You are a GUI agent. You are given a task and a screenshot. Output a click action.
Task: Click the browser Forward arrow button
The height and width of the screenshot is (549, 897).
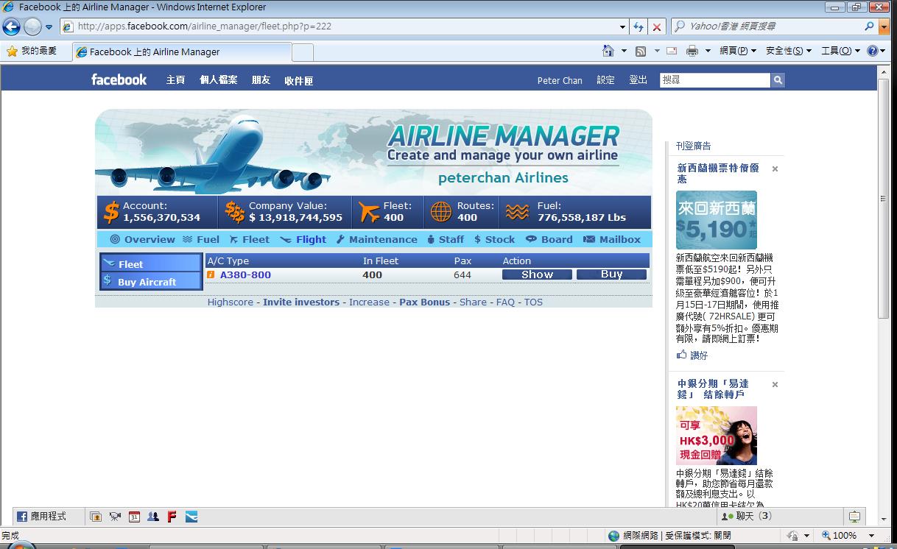tap(32, 27)
